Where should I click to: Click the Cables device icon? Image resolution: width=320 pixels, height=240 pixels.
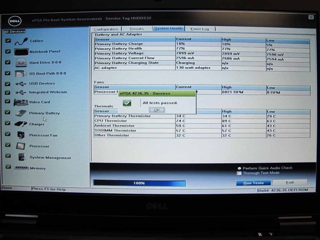21,41
